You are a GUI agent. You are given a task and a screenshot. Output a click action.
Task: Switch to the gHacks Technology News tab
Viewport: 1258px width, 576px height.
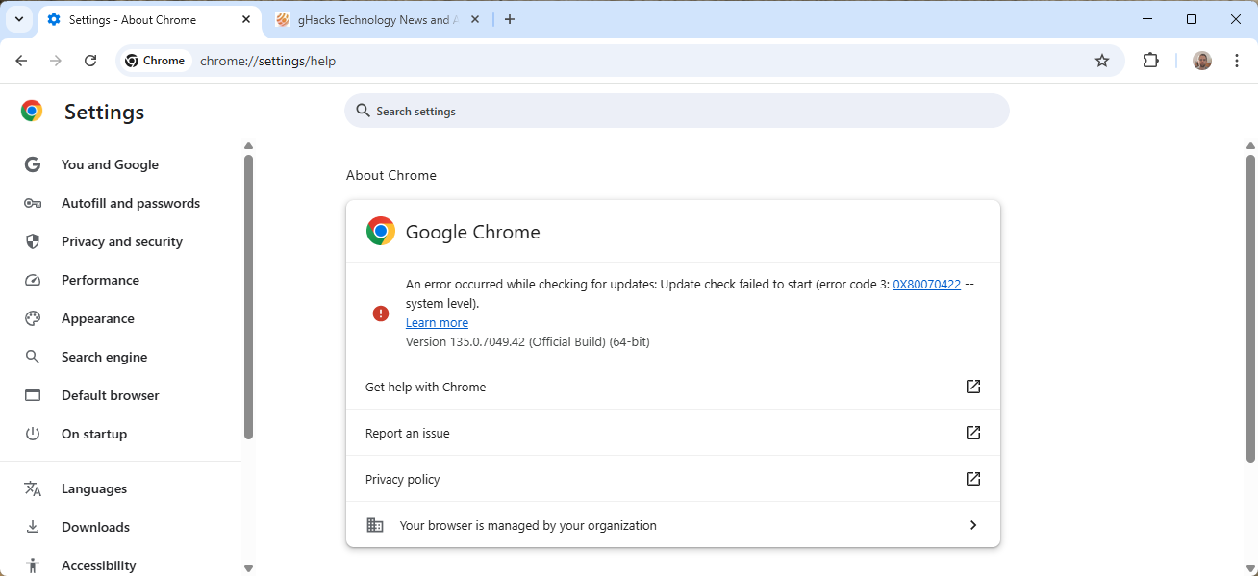(375, 19)
